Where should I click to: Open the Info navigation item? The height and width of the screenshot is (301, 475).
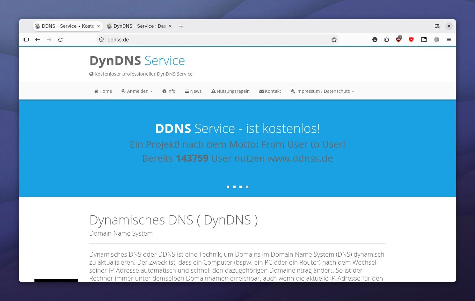pos(169,91)
